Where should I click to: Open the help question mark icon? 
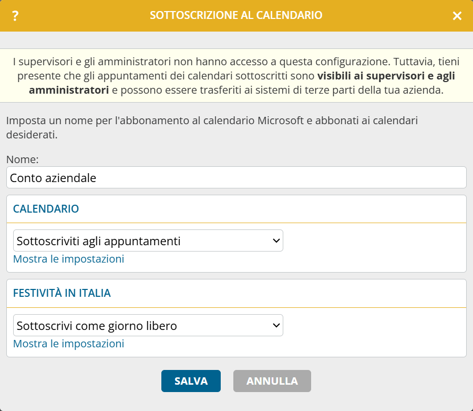coord(15,16)
